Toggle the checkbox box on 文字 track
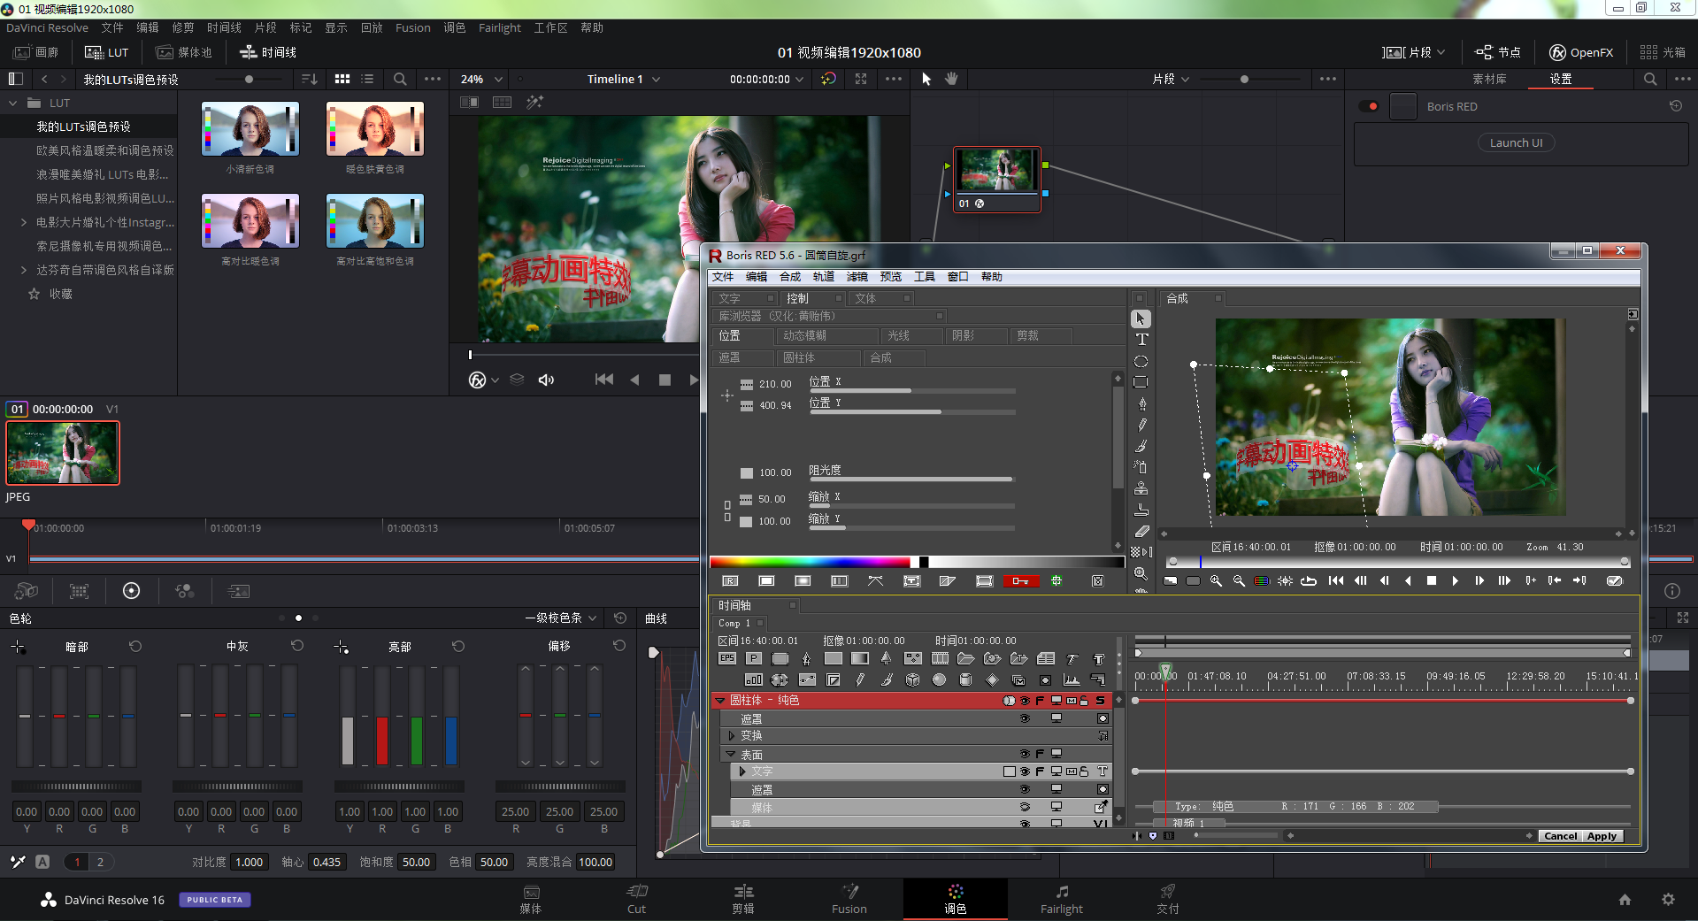 [x=1009, y=771]
